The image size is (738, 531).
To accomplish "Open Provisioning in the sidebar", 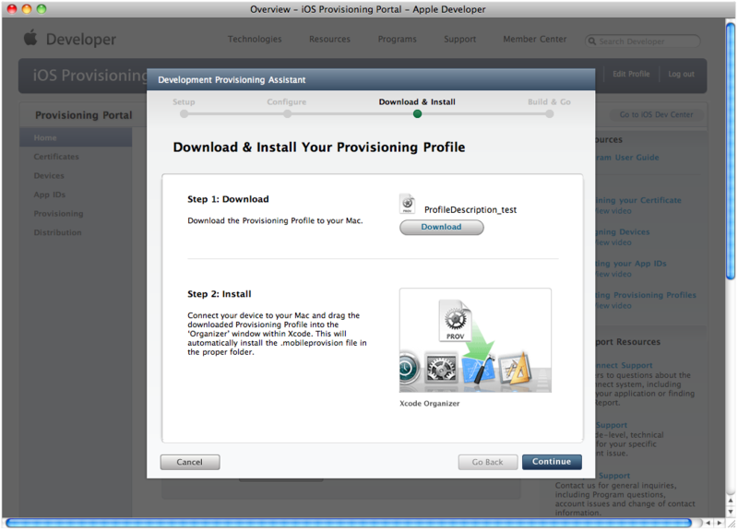I will [58, 214].
